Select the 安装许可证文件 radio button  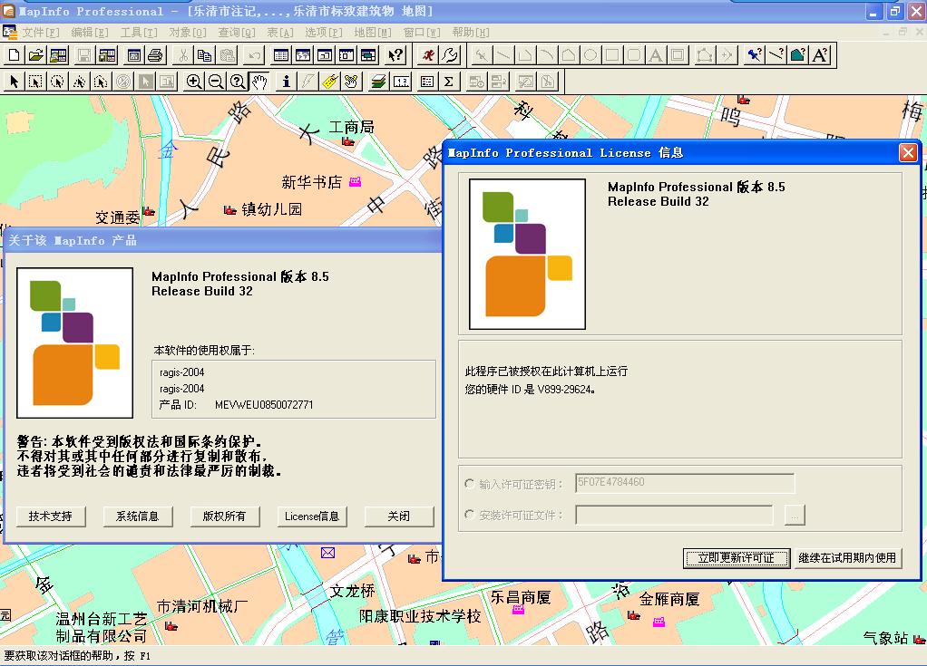click(x=470, y=515)
